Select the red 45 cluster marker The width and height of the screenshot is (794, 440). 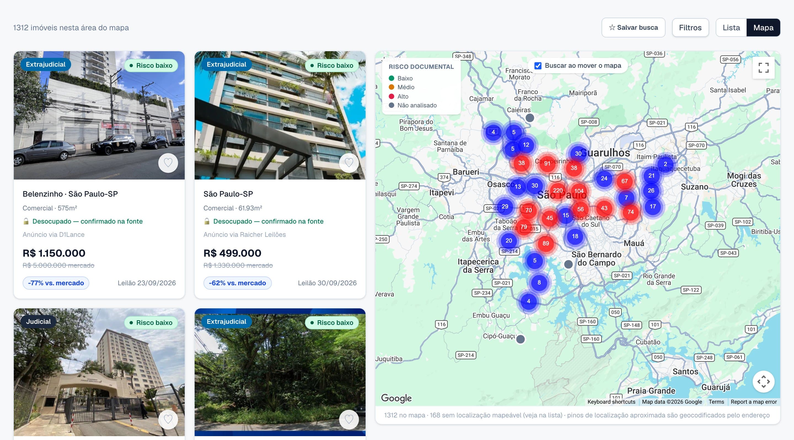[549, 218]
